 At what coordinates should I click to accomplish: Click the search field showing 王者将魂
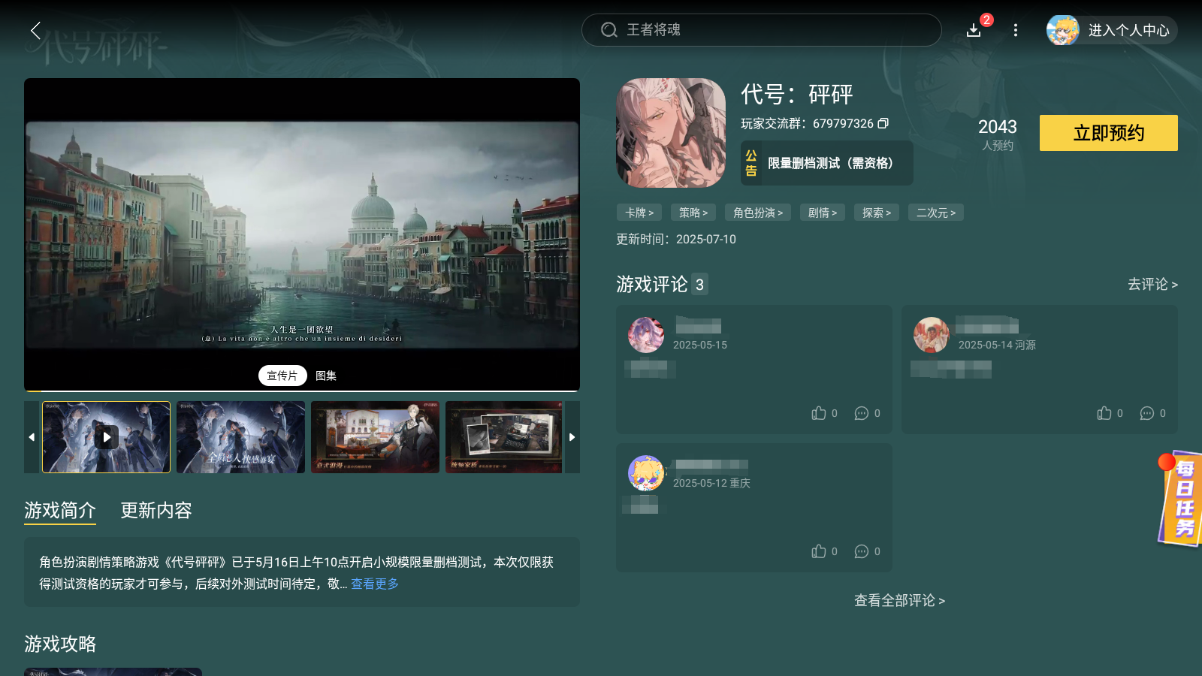[x=762, y=30]
